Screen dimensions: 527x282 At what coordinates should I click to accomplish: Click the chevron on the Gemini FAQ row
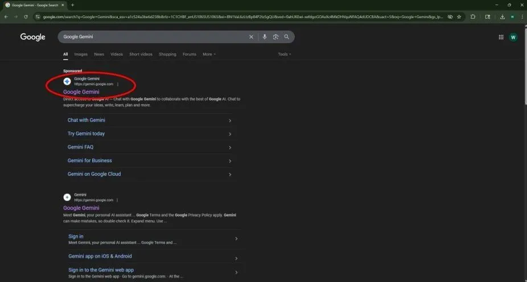click(x=230, y=147)
